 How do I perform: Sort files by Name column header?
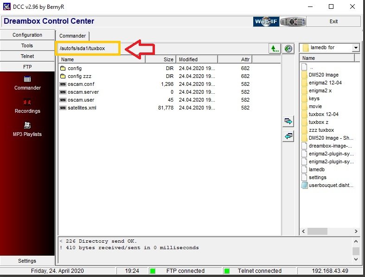102,59
